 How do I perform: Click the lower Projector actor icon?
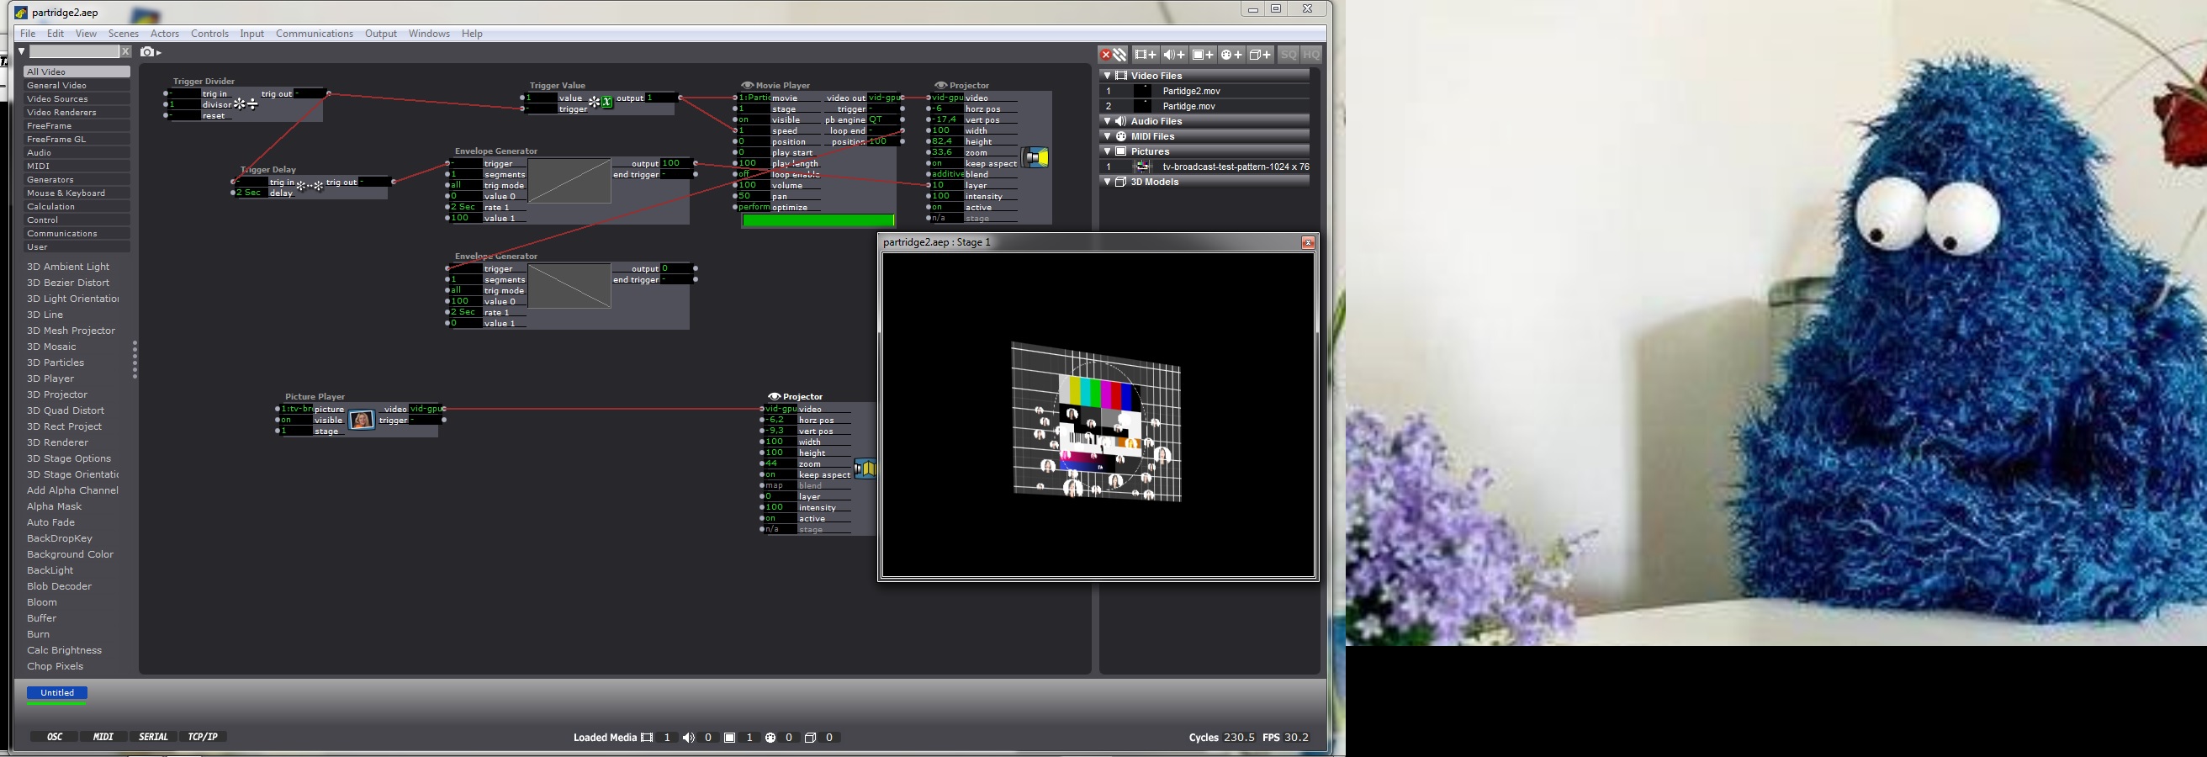tap(865, 468)
